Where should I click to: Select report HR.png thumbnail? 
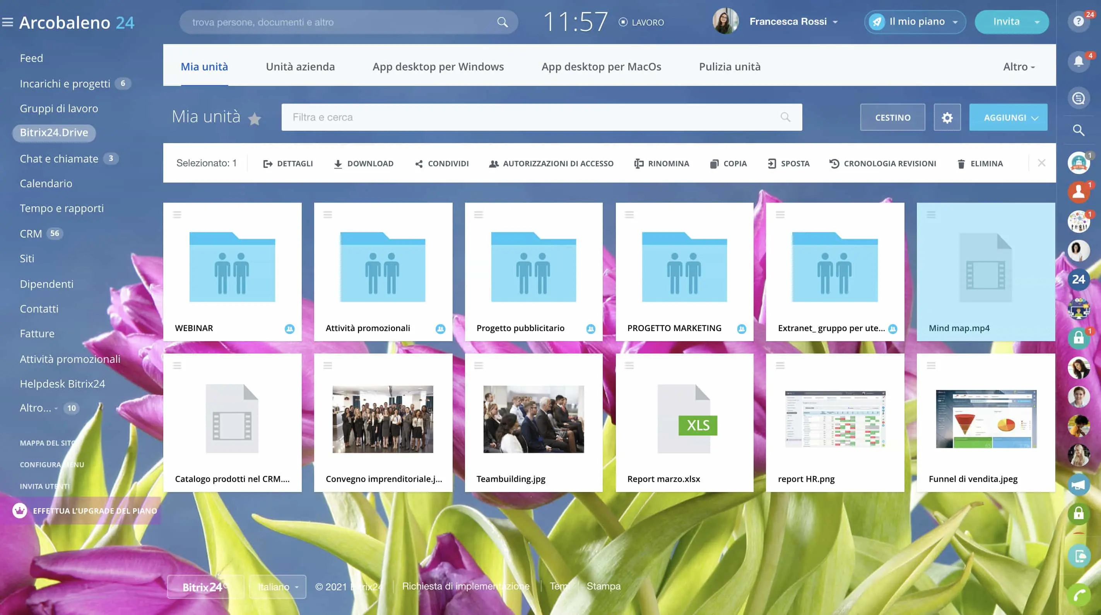point(835,419)
